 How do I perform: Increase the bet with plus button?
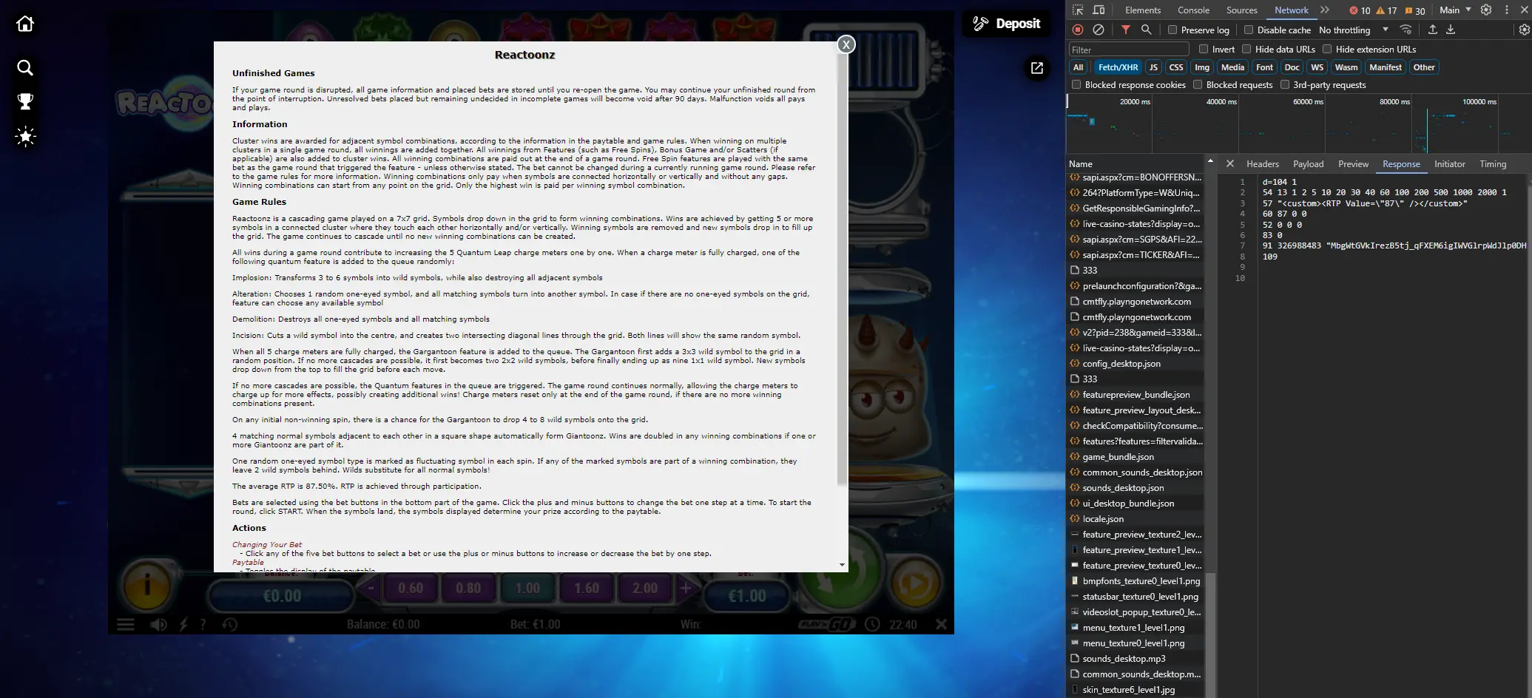[x=686, y=589]
